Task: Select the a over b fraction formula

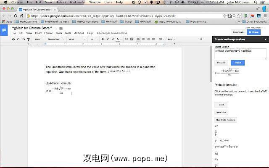Action: 216,133
